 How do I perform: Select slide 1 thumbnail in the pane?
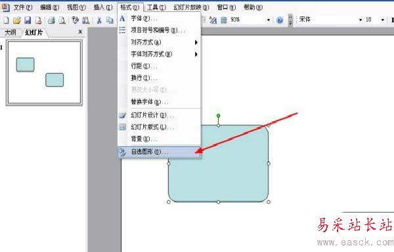[44, 73]
